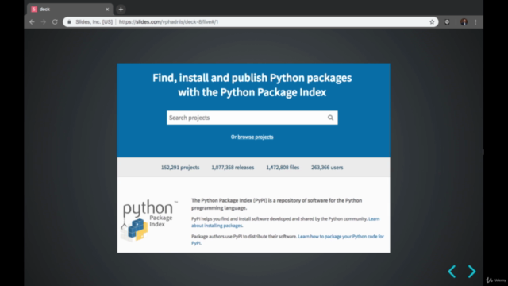Click the slides.com URL in the address bar
The image size is (508, 286).
tap(168, 22)
